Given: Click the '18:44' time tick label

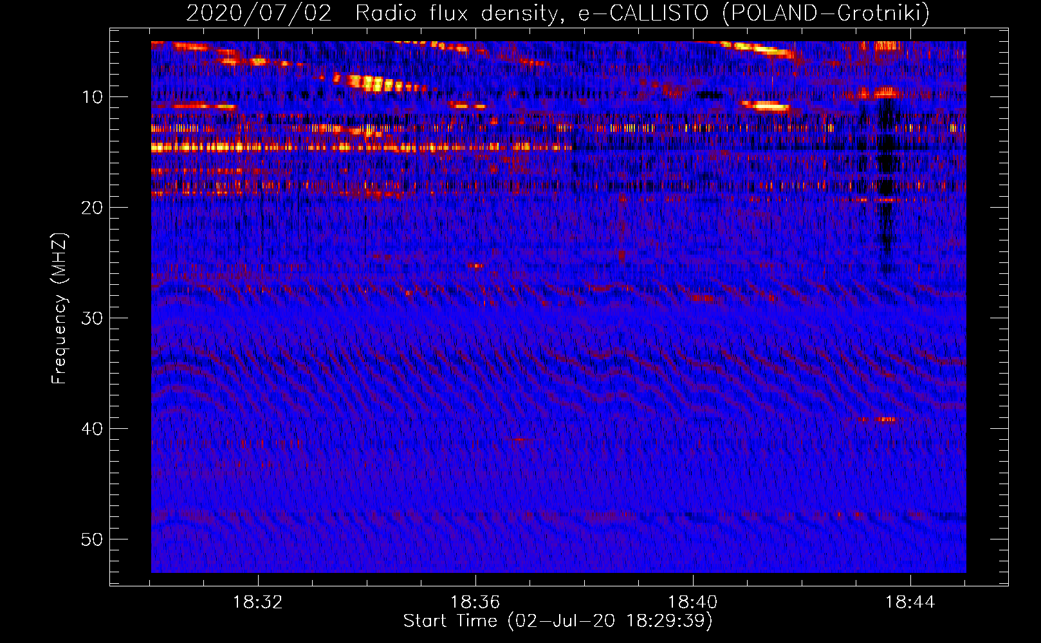Looking at the screenshot, I should point(910,602).
